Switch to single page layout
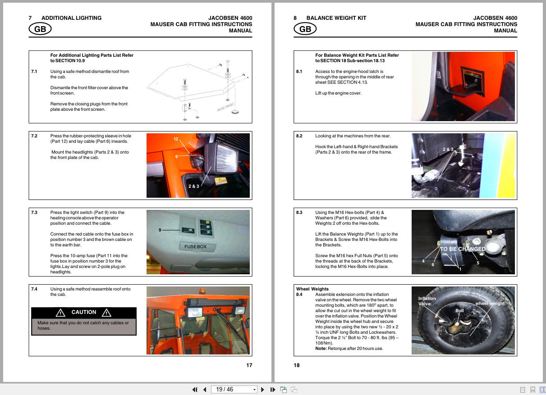 pos(523,390)
